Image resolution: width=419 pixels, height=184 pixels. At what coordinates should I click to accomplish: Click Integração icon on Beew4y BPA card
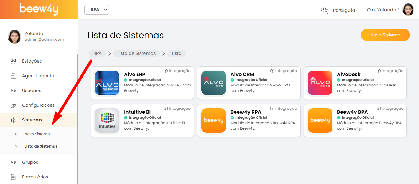(x=379, y=109)
